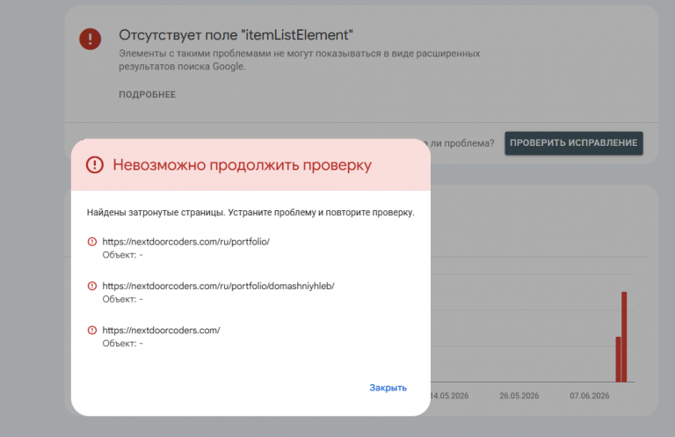The height and width of the screenshot is (437, 675).
Task: Click Объект label under nextdoorcoders.com/ root URL
Action: (122, 344)
